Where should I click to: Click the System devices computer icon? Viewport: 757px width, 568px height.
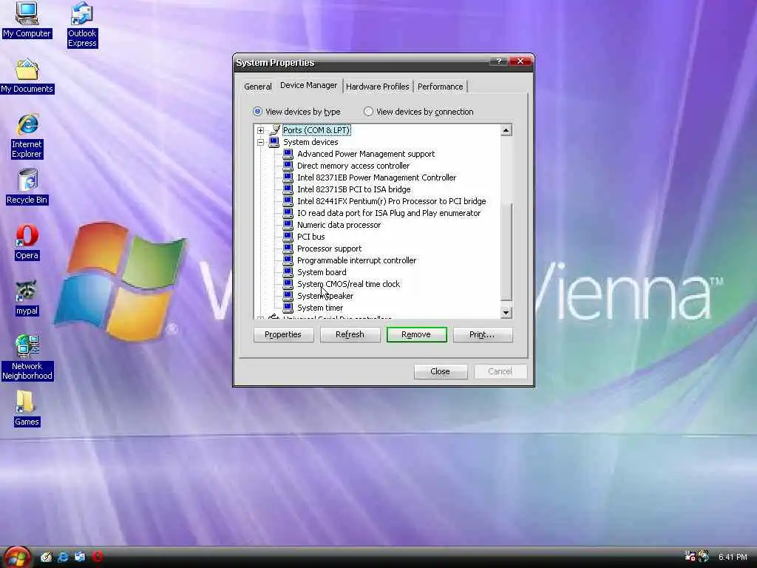click(274, 142)
